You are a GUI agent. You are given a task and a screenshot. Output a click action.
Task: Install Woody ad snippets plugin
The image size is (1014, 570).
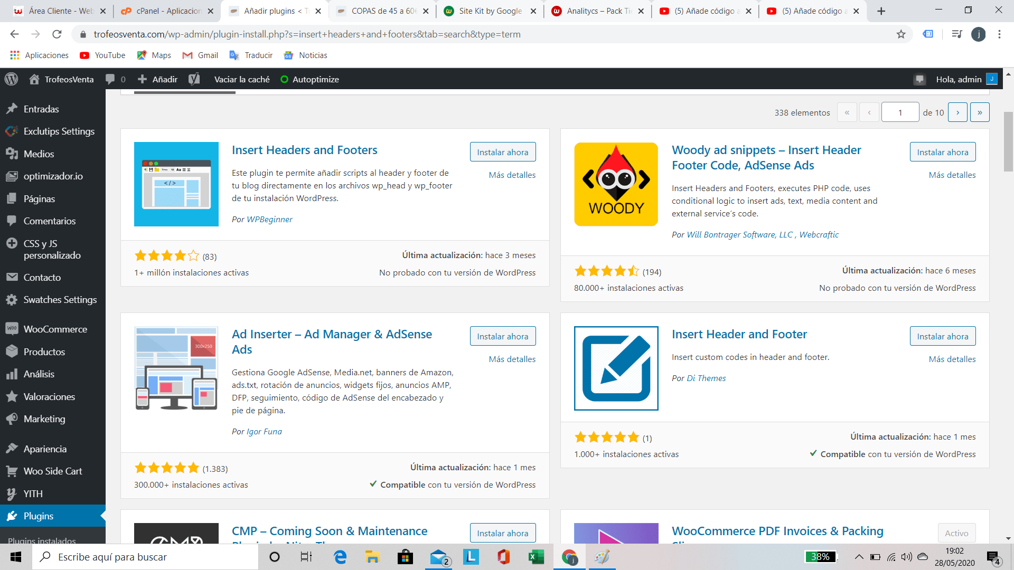click(942, 152)
